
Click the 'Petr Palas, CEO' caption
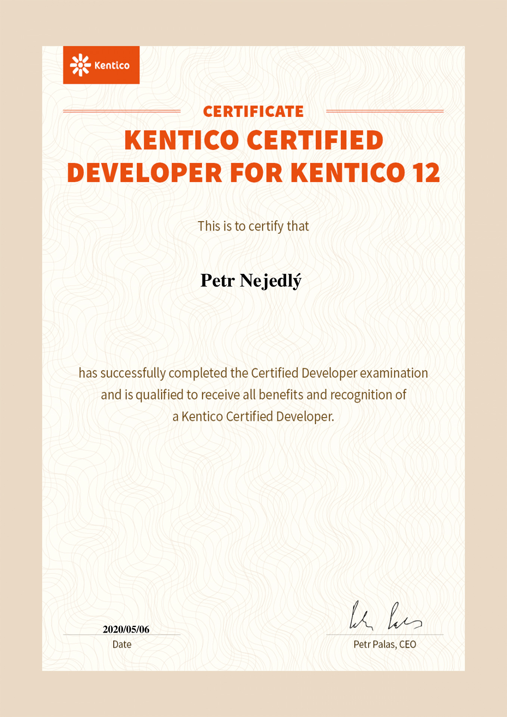(x=385, y=645)
